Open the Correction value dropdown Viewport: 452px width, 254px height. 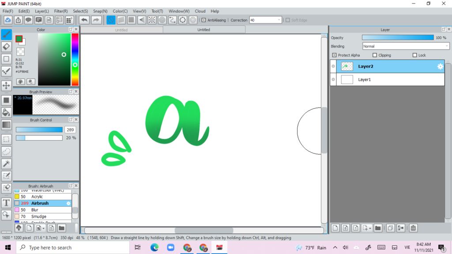279,20
